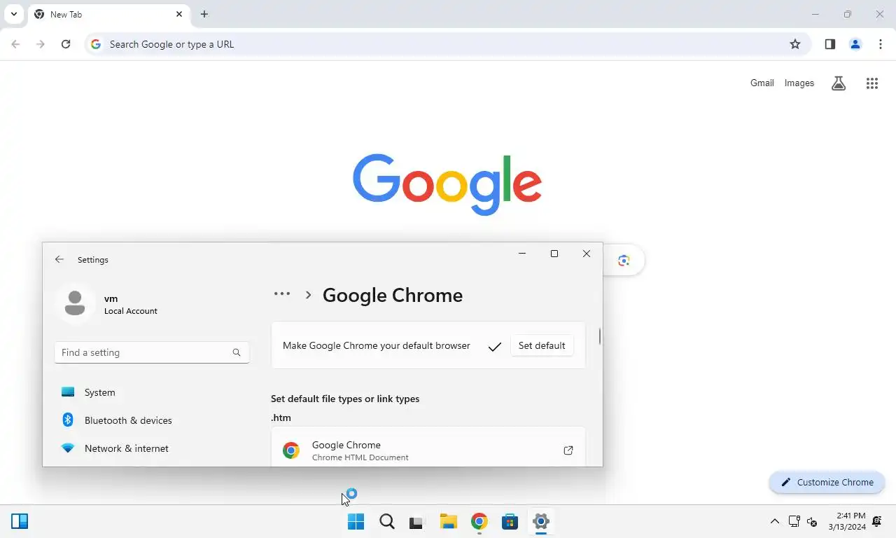
Task: Go back in the Settings window
Action: 59,259
